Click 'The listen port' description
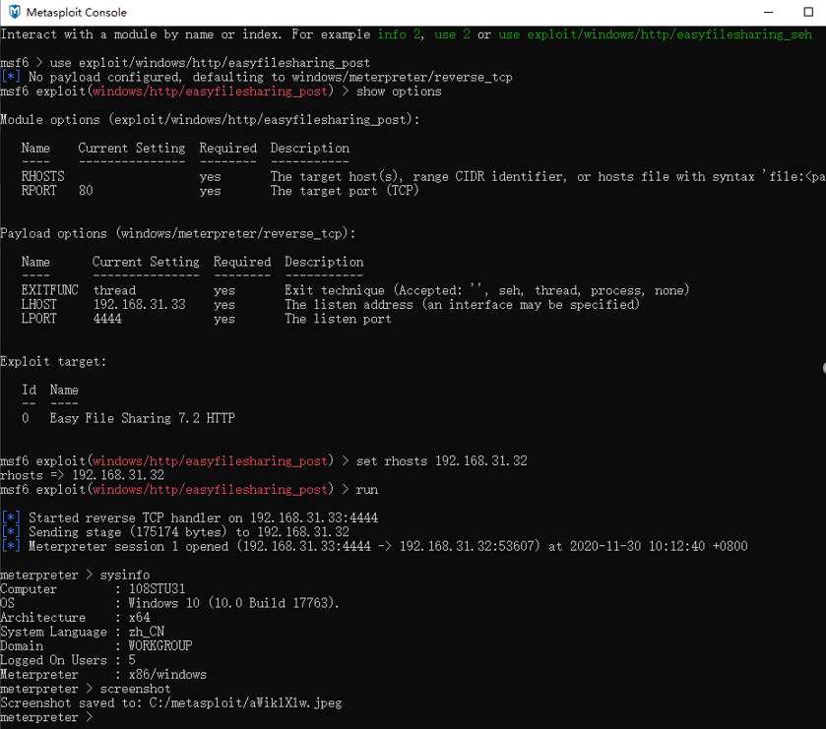The width and height of the screenshot is (826, 729). click(338, 319)
